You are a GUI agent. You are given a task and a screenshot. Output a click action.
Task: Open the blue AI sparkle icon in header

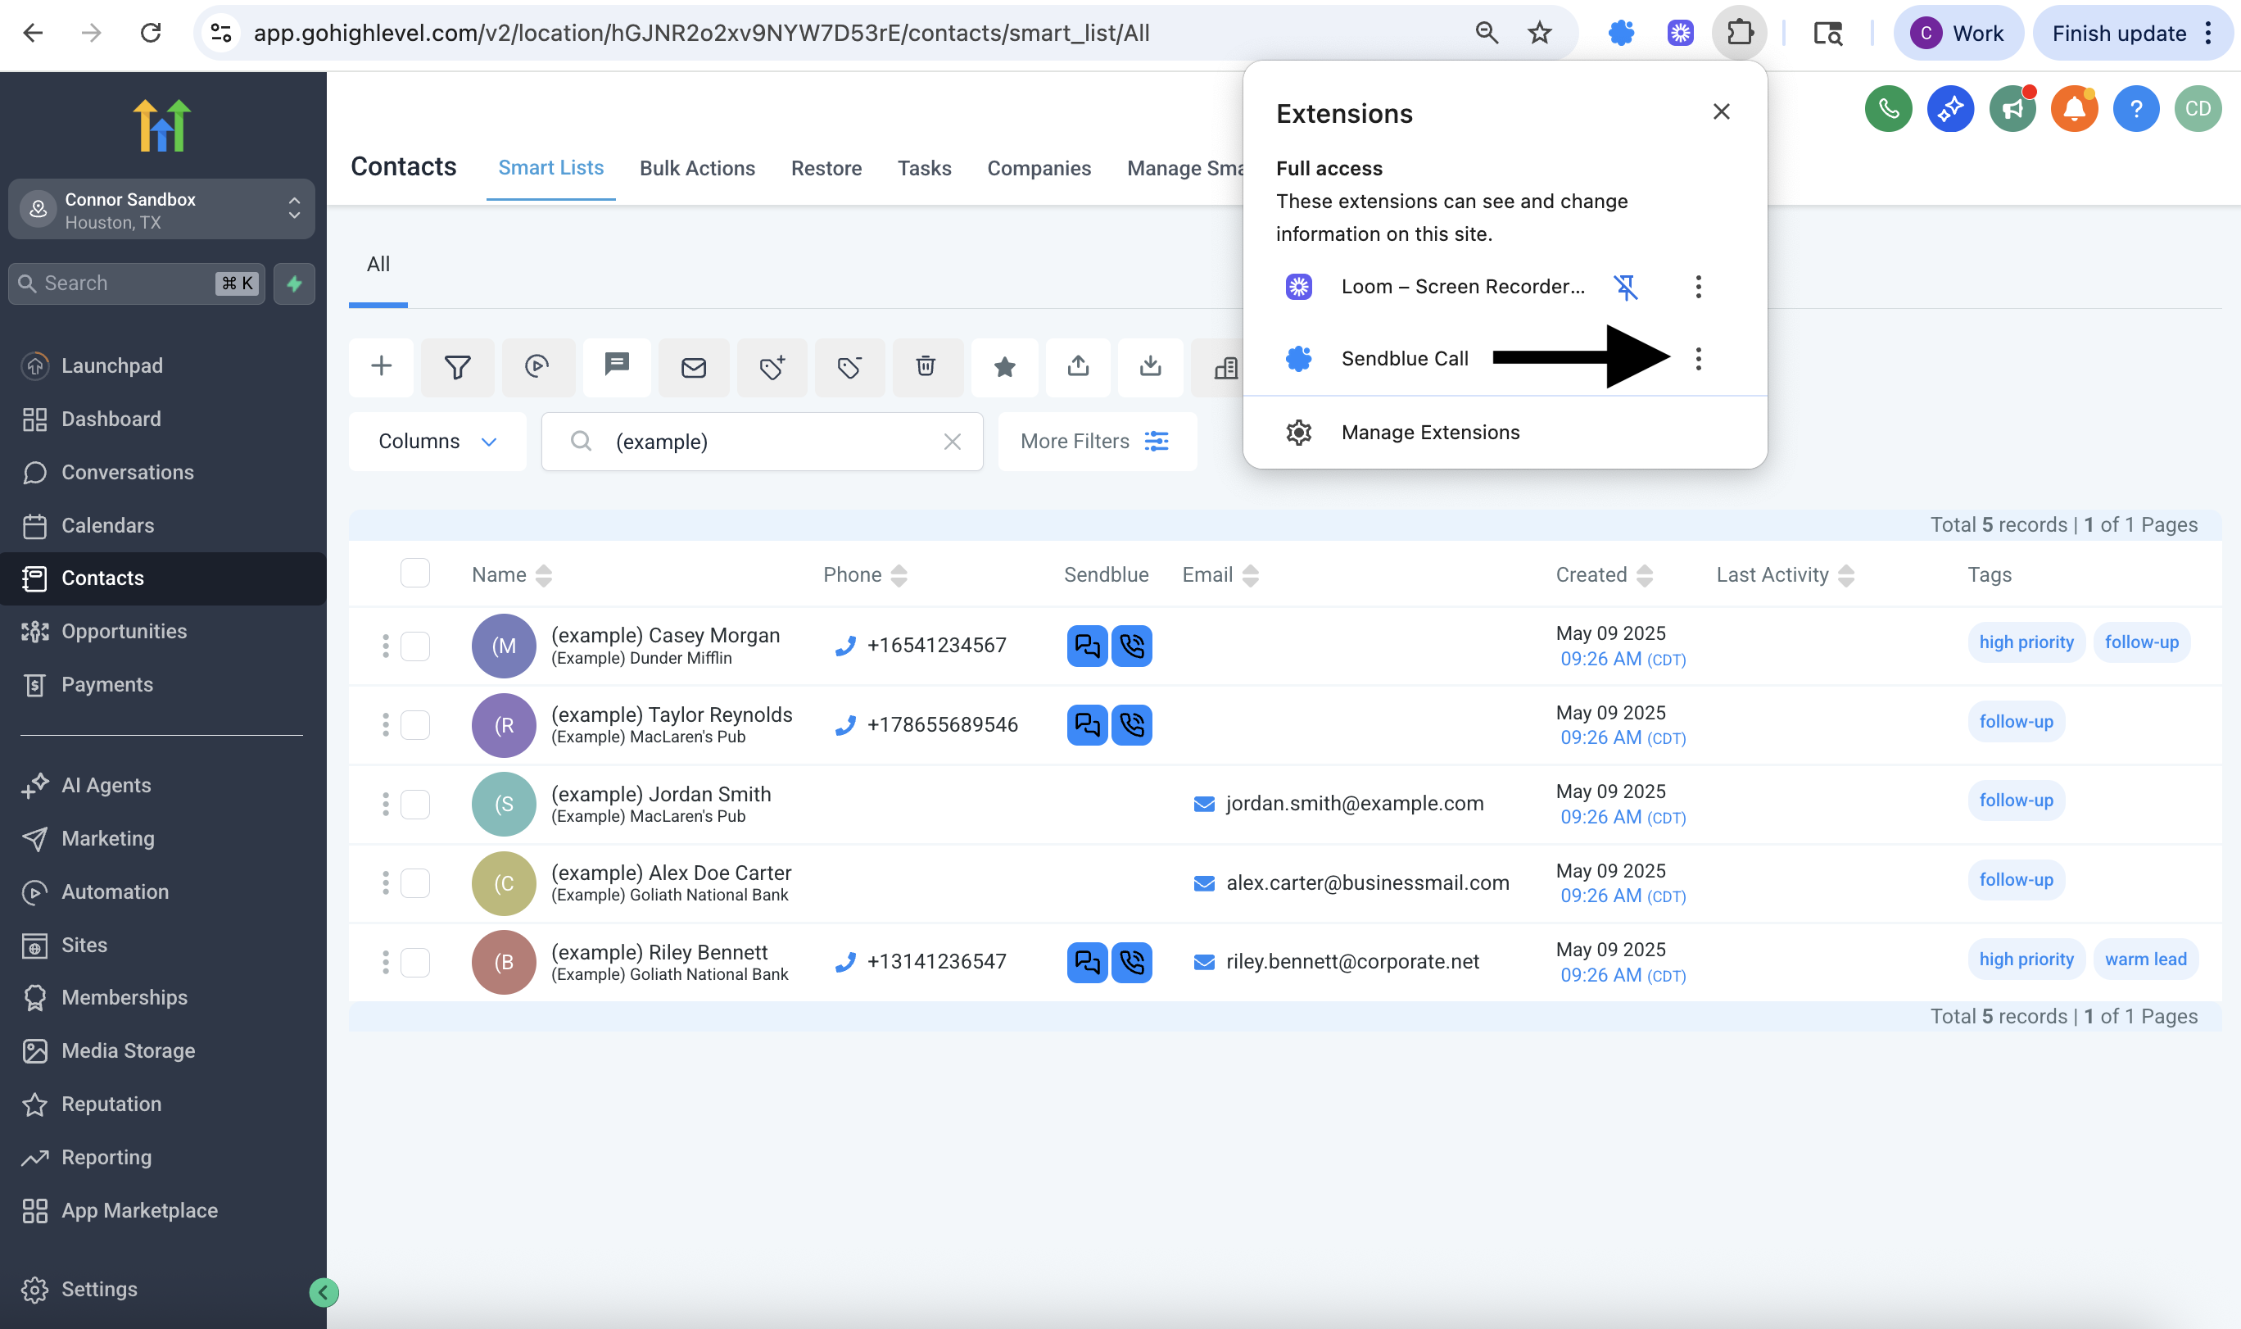tap(1950, 108)
